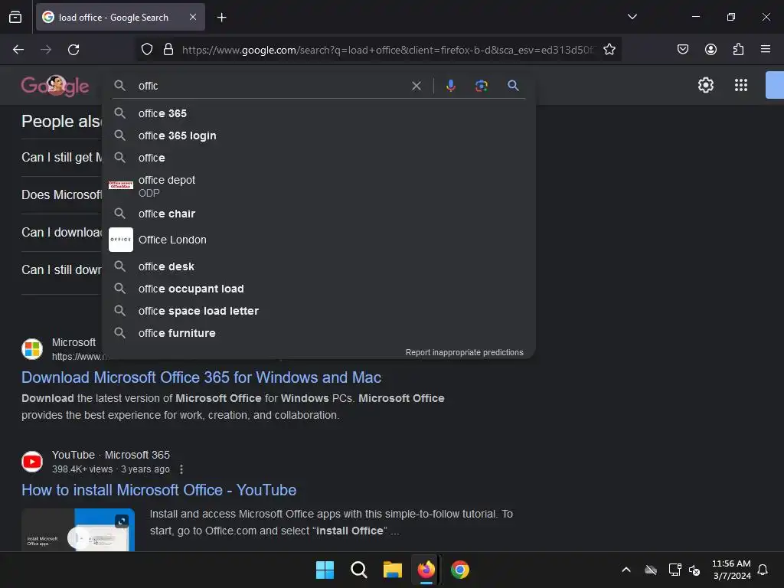Image resolution: width=784 pixels, height=588 pixels.
Task: Select office occupant load suggestion
Action: pyautogui.click(x=318, y=289)
